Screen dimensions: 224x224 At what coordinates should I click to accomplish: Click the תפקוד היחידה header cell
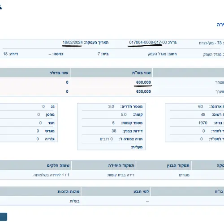coord(103,165)
